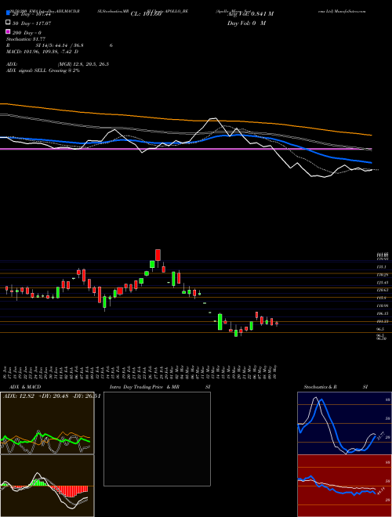
Task: Select the '50 Day - 117.07' legend text
Action: (31, 23)
